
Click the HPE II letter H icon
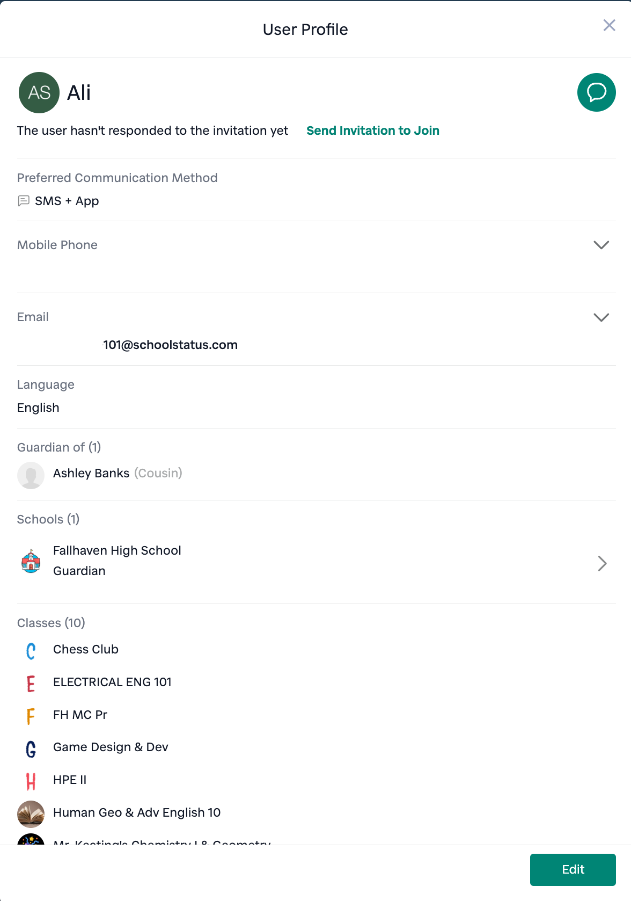[31, 781]
